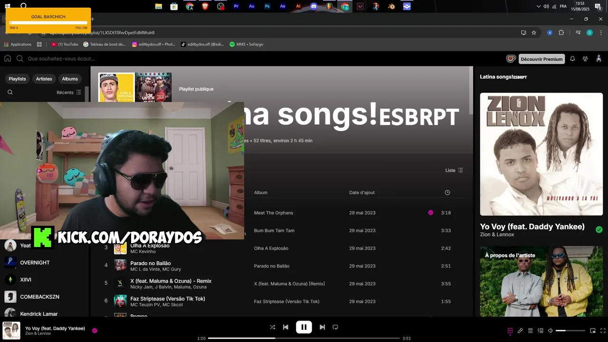Skip to next track

[322, 327]
